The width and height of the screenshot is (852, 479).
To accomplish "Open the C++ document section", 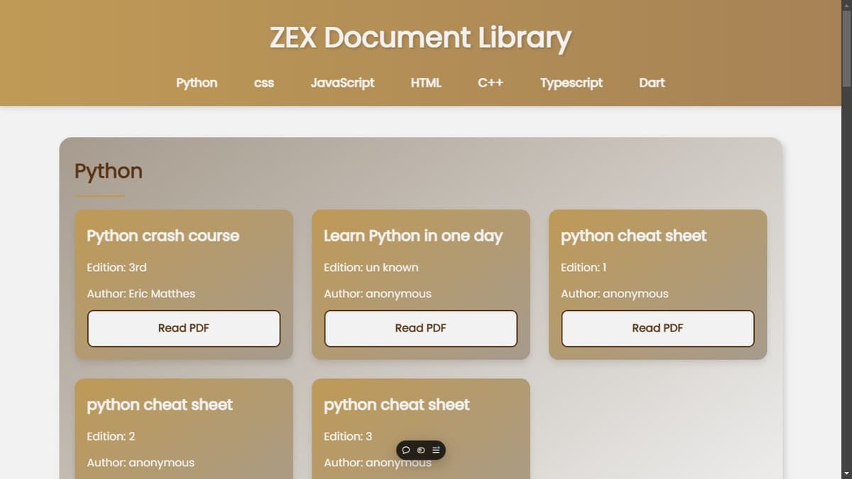I will pos(491,83).
